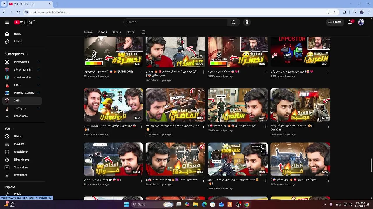
Task: Add 500$ challenge video to queue
Action: [263, 153]
